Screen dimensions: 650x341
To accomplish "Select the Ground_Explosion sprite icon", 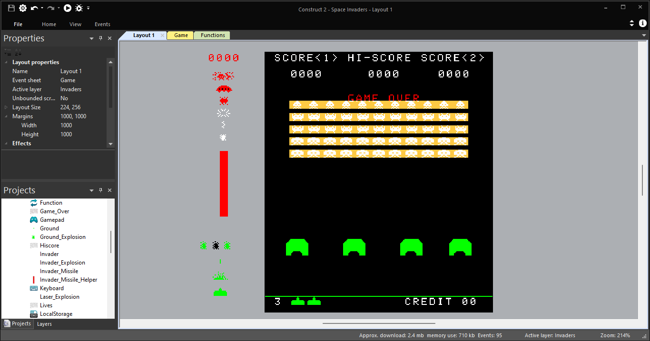I will [34, 237].
